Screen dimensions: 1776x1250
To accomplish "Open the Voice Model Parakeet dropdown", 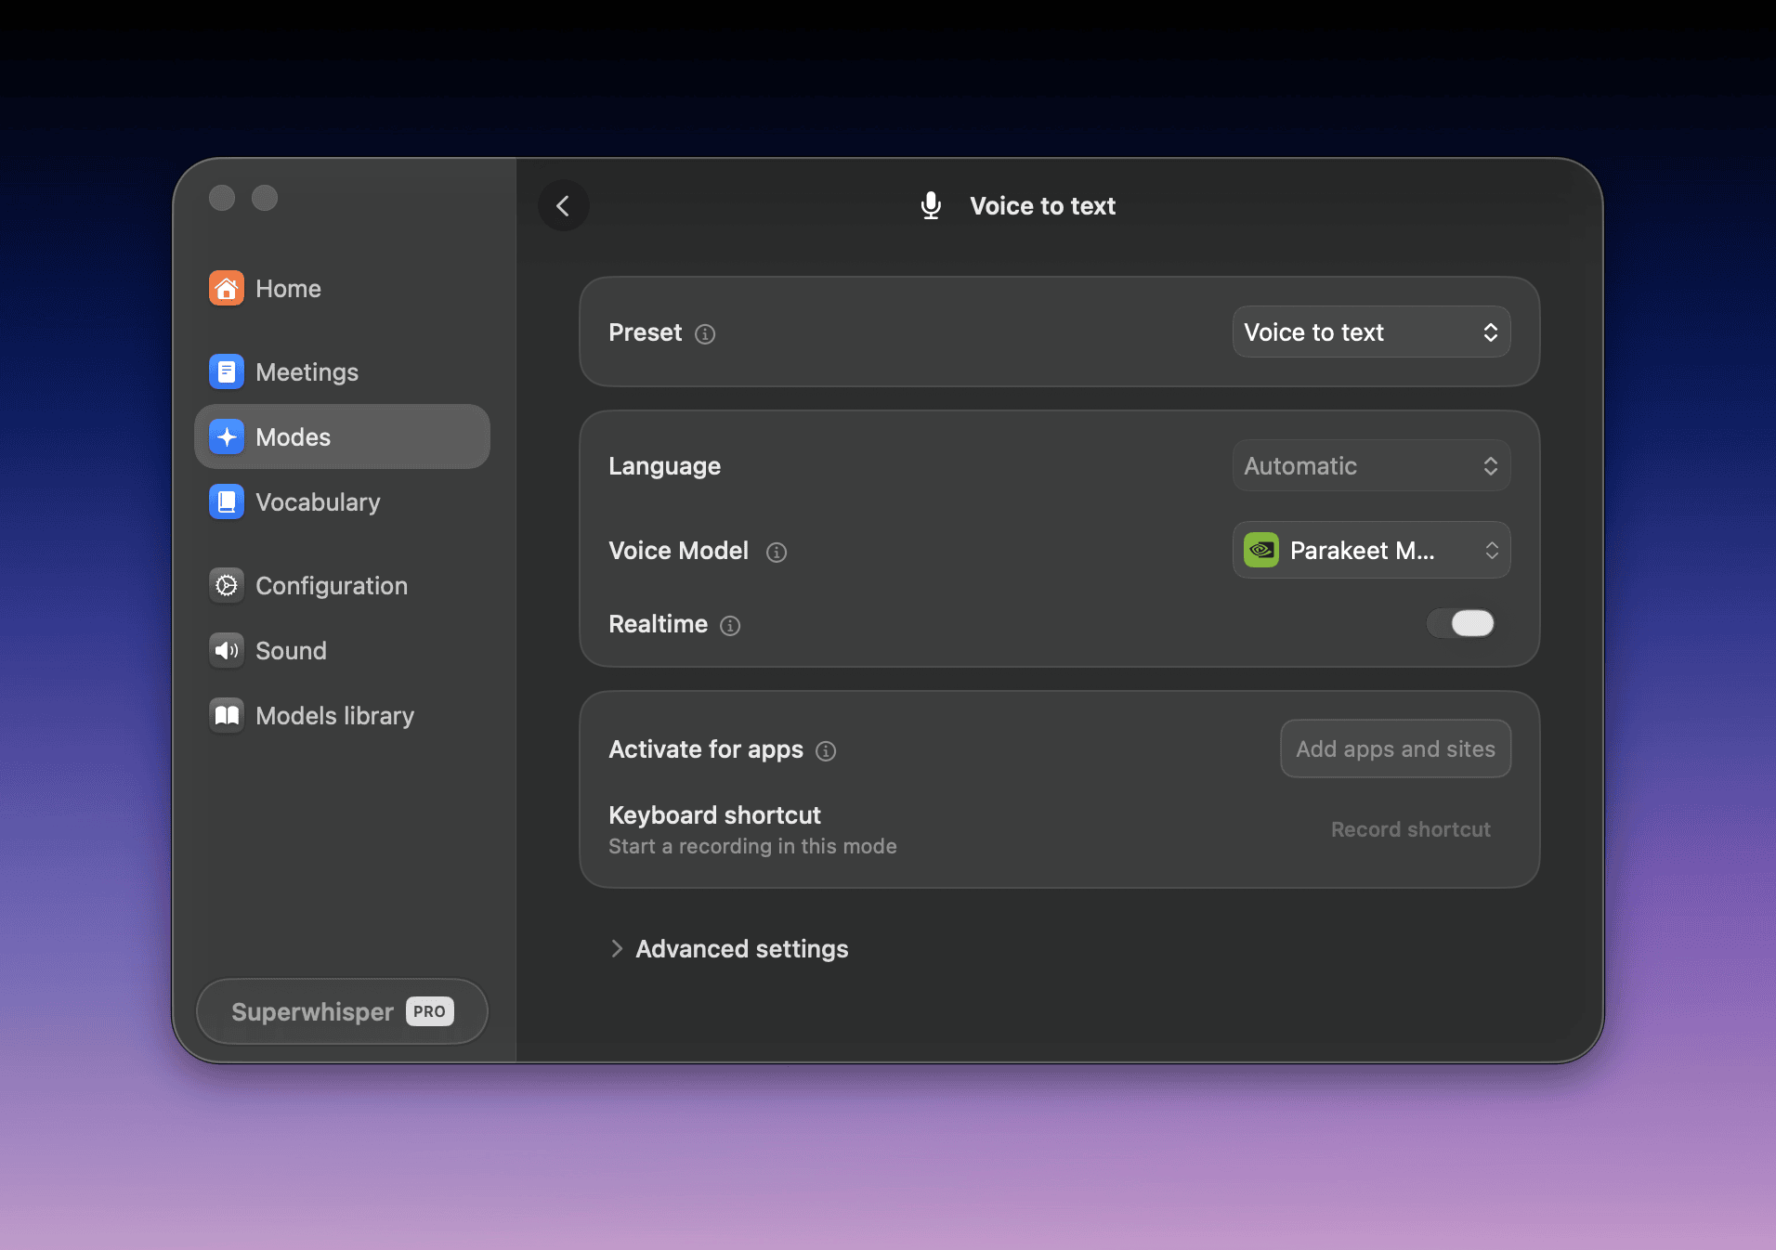I will pyautogui.click(x=1371, y=551).
